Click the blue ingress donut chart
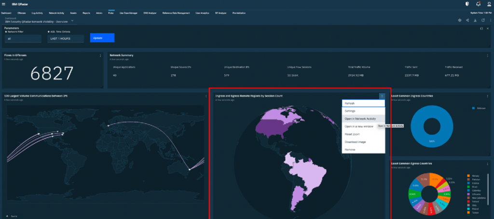 click(432, 127)
